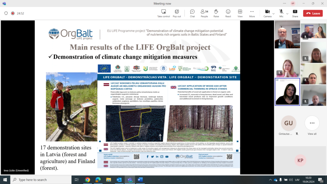Select the KP self-view avatar tile
The height and width of the screenshot is (184, 327).
coord(300,160)
